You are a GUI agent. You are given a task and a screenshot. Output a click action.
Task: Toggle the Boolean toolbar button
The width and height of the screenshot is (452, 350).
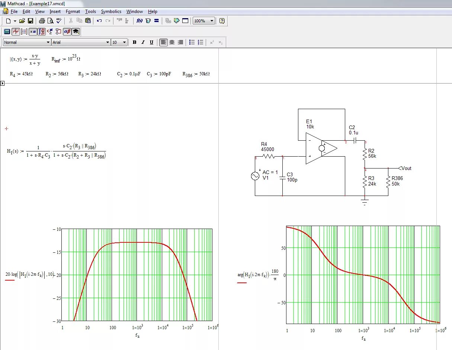point(49,32)
